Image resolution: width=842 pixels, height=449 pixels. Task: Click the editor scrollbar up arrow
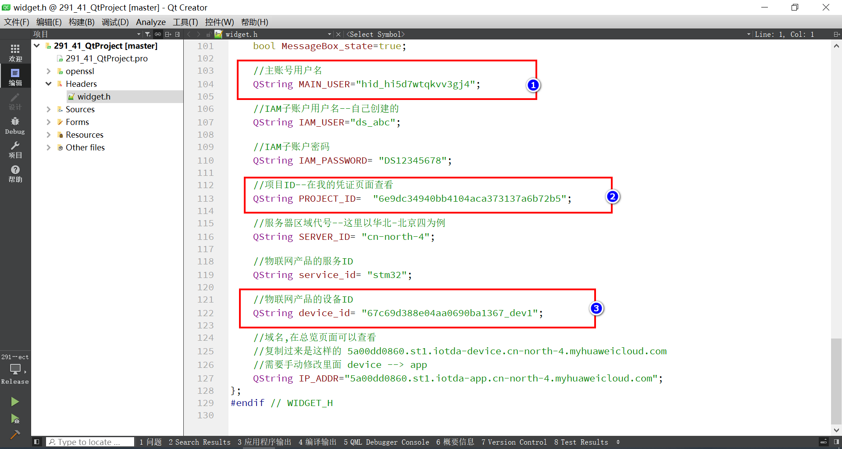[x=836, y=46]
